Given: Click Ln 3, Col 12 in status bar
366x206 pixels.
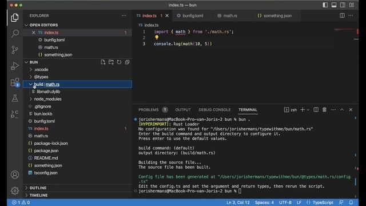Looking at the screenshot, I should click(x=238, y=203).
